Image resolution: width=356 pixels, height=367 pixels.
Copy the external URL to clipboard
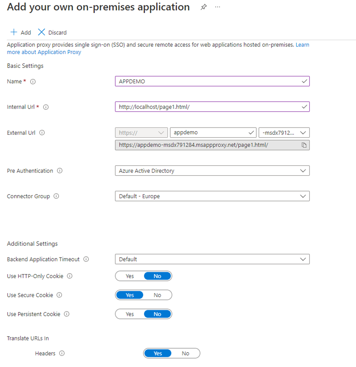coord(304,145)
